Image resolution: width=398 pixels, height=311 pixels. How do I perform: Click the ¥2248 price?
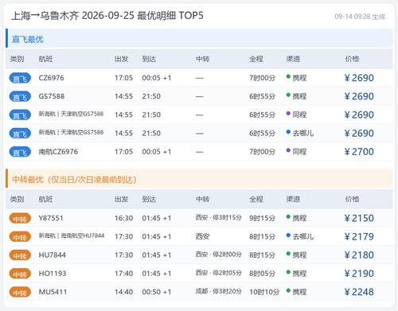click(359, 292)
